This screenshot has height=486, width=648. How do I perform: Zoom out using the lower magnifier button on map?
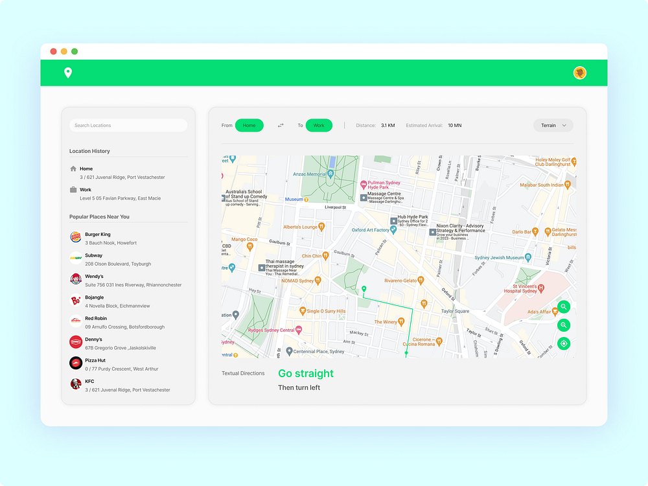(564, 325)
